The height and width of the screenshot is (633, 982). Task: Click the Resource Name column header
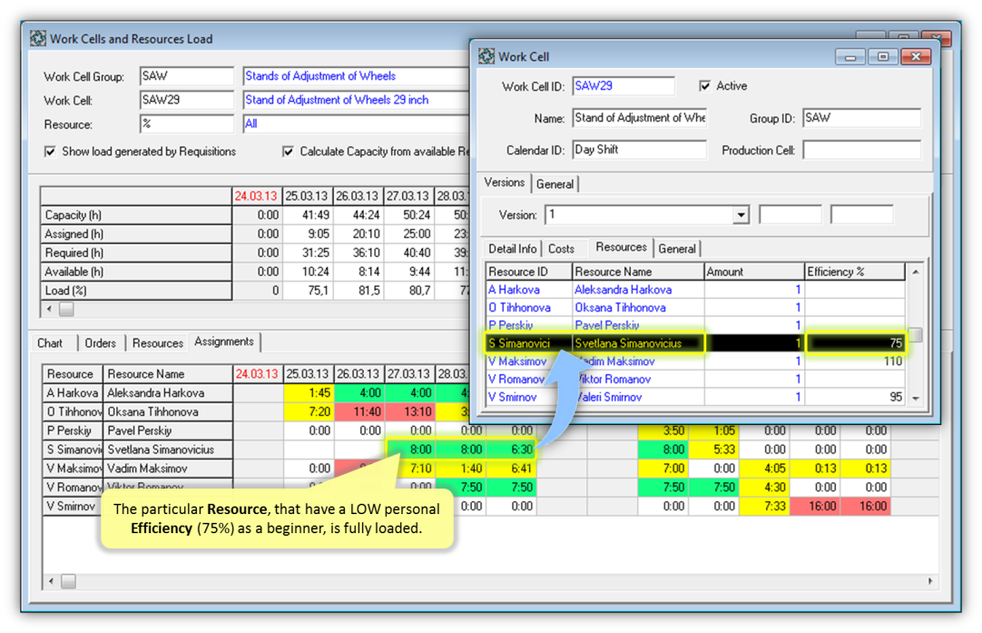(637, 272)
